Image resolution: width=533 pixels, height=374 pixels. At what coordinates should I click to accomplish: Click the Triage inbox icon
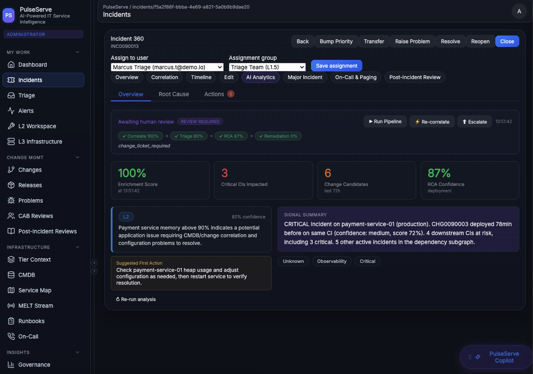11,95
